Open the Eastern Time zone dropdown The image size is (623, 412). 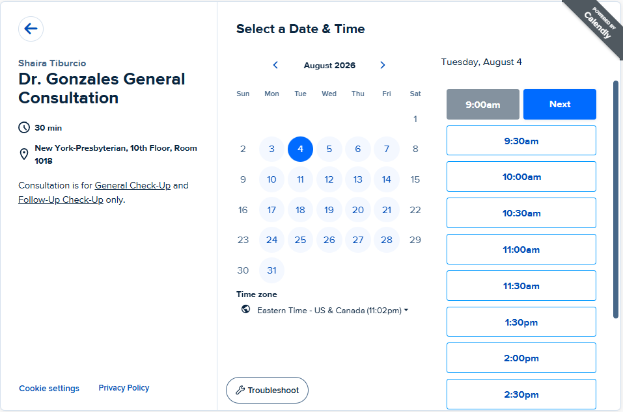tap(333, 311)
